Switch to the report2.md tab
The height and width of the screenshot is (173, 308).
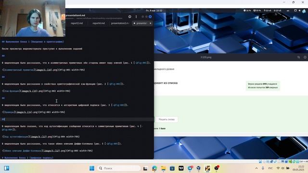[77, 23]
